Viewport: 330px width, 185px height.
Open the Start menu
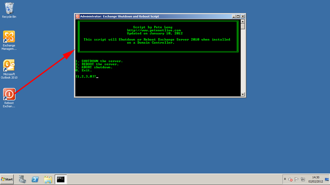[7, 179]
